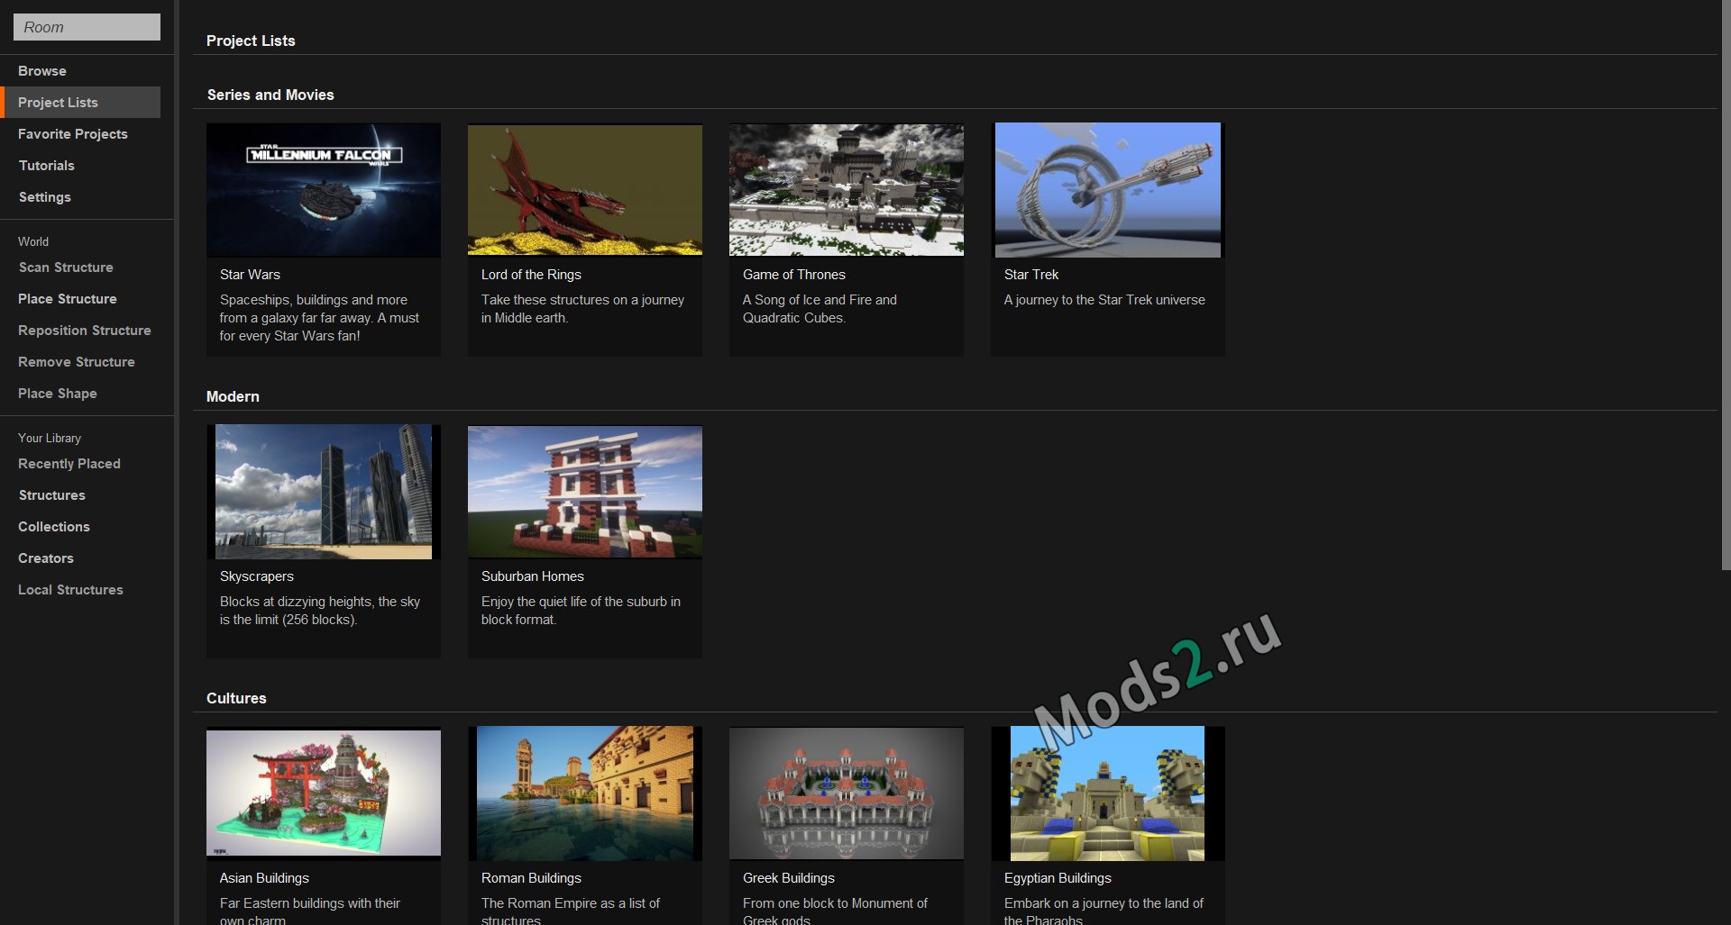Click 'A journey to the Star Trek universe' text

[1104, 300]
